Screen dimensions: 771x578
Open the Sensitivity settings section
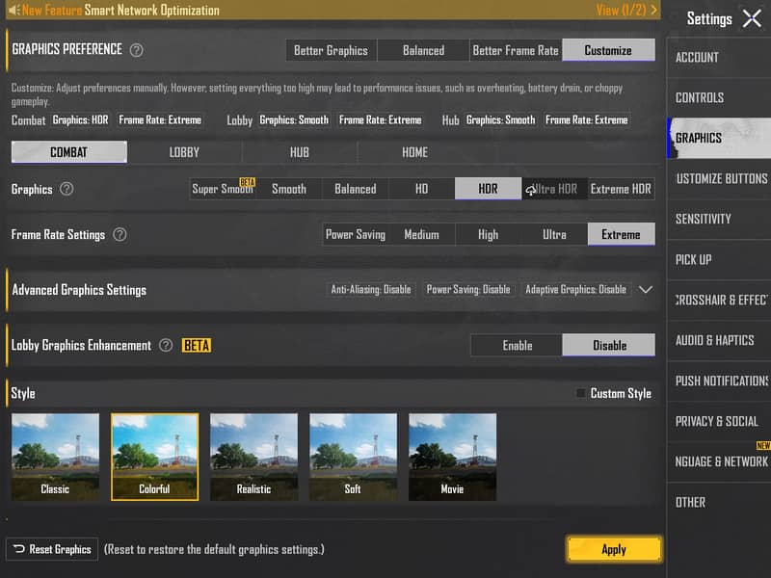coord(719,219)
